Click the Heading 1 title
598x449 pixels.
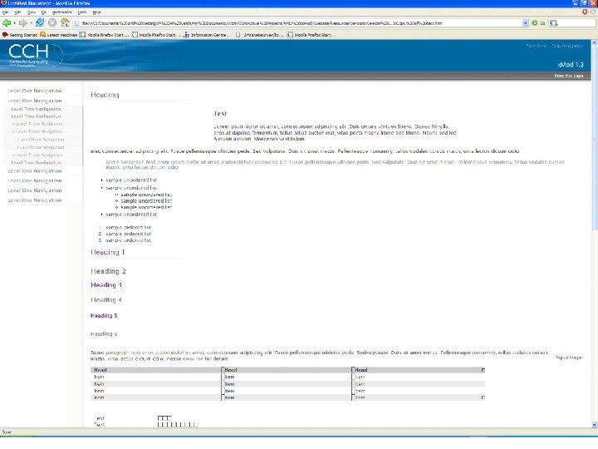pyautogui.click(x=107, y=252)
